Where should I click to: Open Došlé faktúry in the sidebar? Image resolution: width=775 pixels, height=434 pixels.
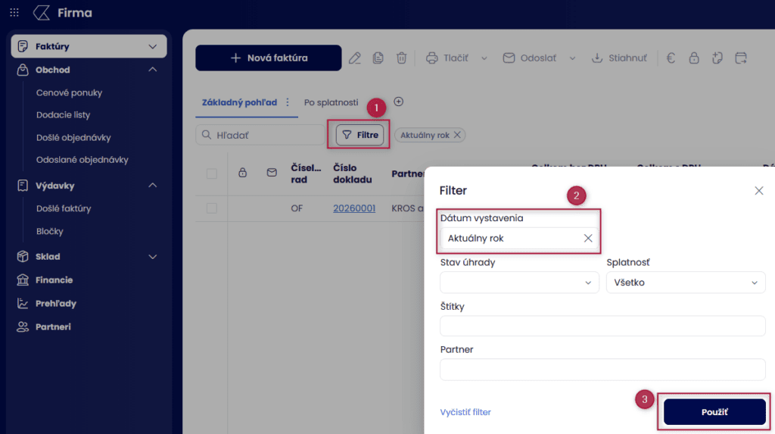click(64, 208)
